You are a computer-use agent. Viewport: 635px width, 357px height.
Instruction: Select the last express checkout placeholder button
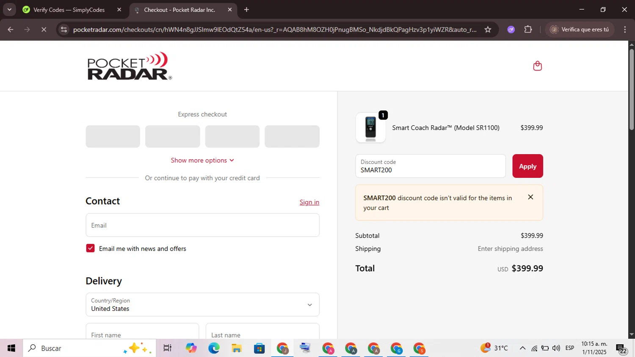tap(292, 136)
